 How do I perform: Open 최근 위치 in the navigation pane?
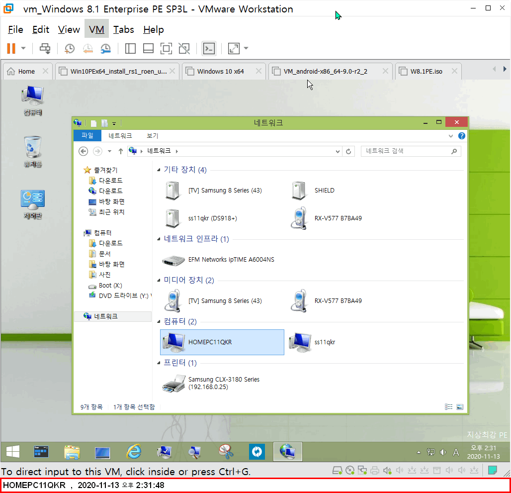107,212
